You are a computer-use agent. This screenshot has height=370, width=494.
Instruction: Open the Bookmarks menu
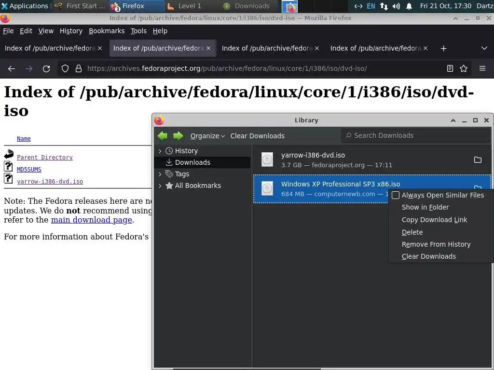coord(107,31)
